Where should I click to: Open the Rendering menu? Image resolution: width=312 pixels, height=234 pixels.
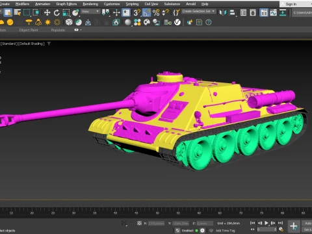click(90, 4)
